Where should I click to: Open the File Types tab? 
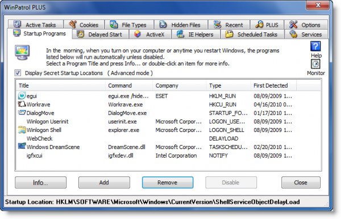[x=129, y=24]
